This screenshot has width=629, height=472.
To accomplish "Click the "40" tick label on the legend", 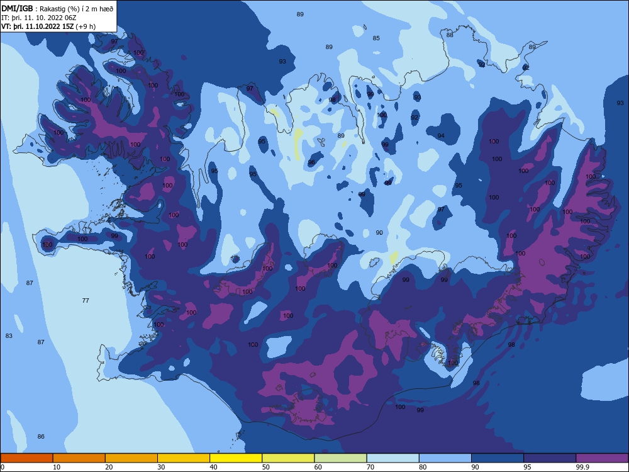I will 213,467.
